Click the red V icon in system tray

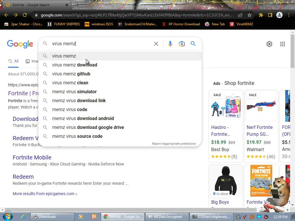click(x=244, y=217)
